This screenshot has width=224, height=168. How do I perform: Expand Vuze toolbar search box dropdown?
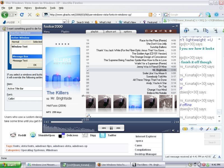pyautogui.click(x=64, y=22)
